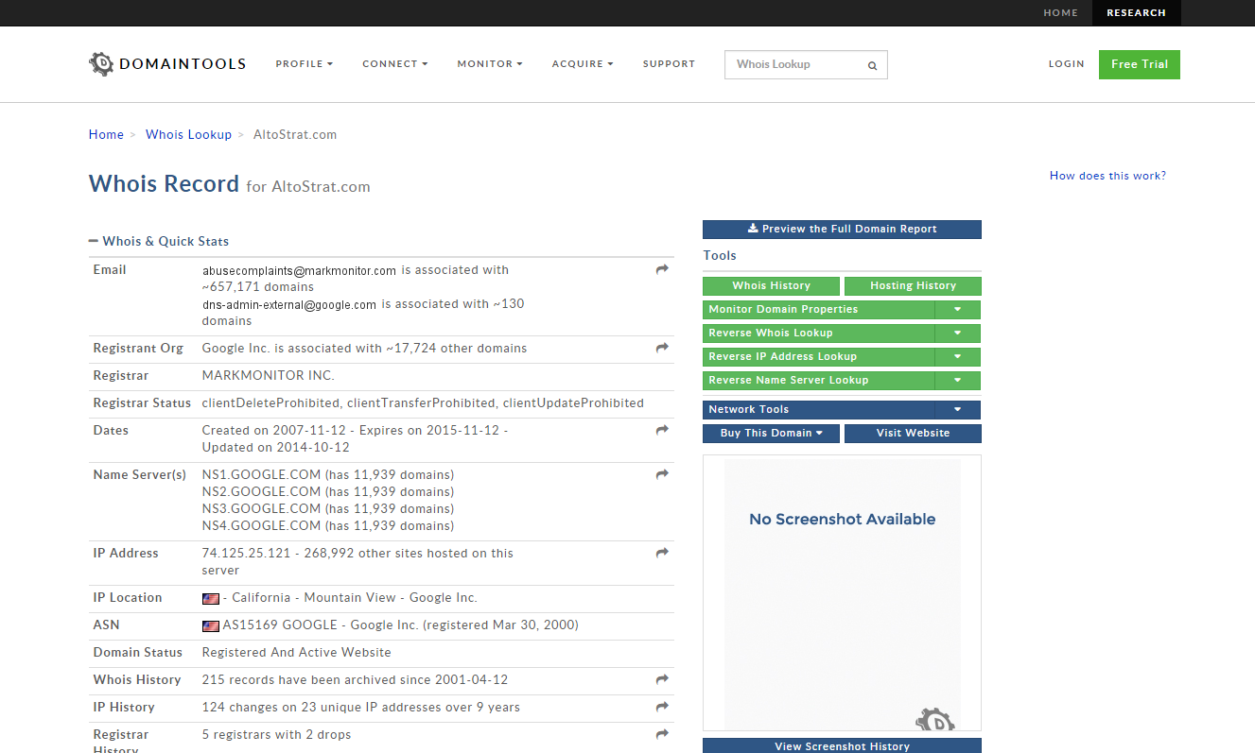
Task: Click into the Whois Lookup search field
Action: coord(794,64)
